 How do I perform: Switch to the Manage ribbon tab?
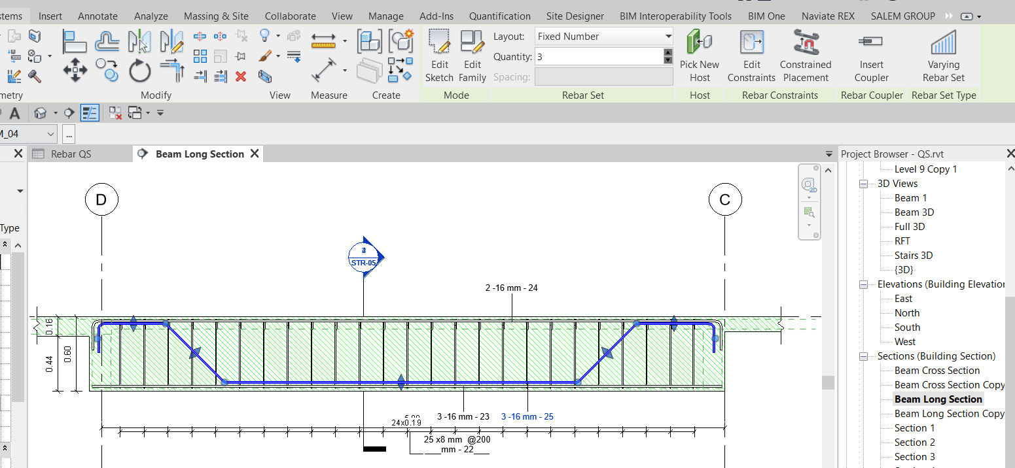(x=385, y=16)
